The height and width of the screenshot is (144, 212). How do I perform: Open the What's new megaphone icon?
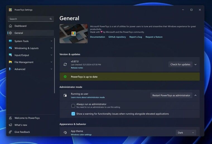[x=10, y=125]
